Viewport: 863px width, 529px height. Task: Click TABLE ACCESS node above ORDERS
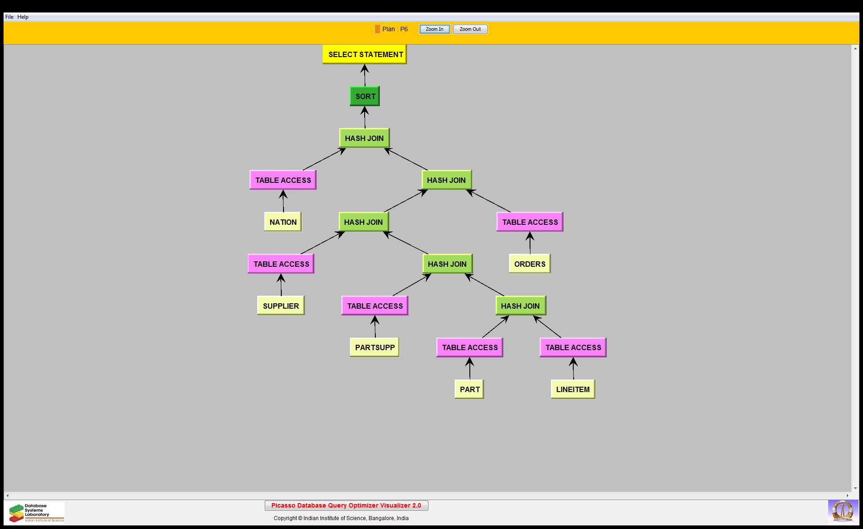tap(530, 222)
